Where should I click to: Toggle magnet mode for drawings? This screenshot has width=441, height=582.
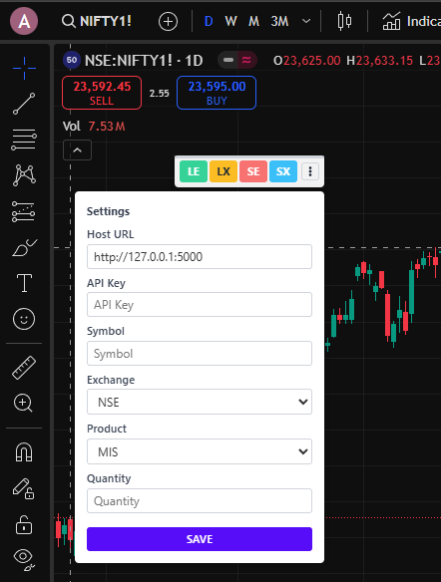pos(24,452)
